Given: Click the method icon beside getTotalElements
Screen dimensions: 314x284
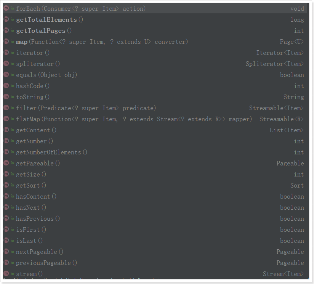Looking at the screenshot, I should point(6,19).
